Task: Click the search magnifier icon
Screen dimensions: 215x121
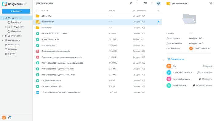Action: [x=131, y=3]
